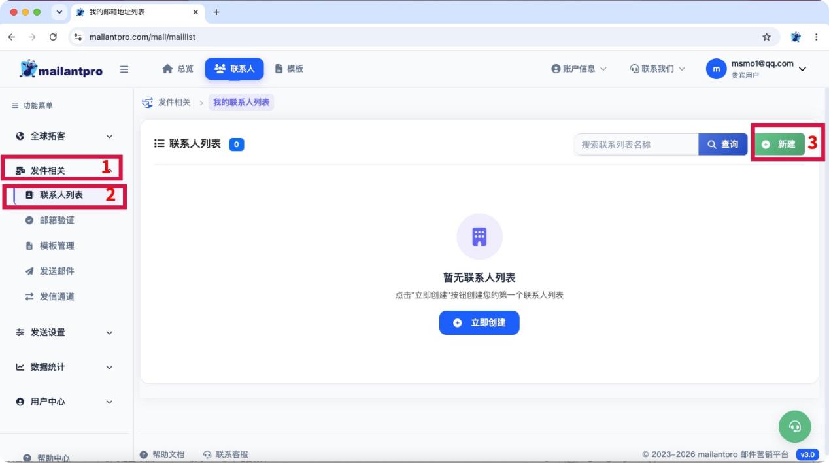Screen dimensions: 829x463
Task: Click the 用户中心 person icon
Action: [20, 402]
